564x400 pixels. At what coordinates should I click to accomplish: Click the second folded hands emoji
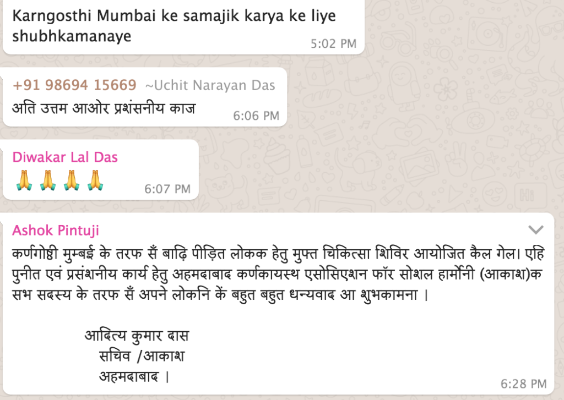[x=48, y=180]
